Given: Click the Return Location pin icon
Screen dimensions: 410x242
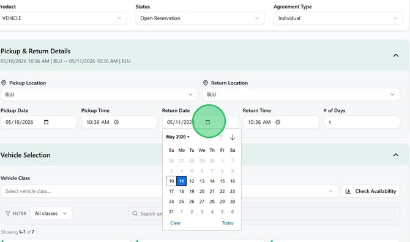Looking at the screenshot, I should click(206, 83).
